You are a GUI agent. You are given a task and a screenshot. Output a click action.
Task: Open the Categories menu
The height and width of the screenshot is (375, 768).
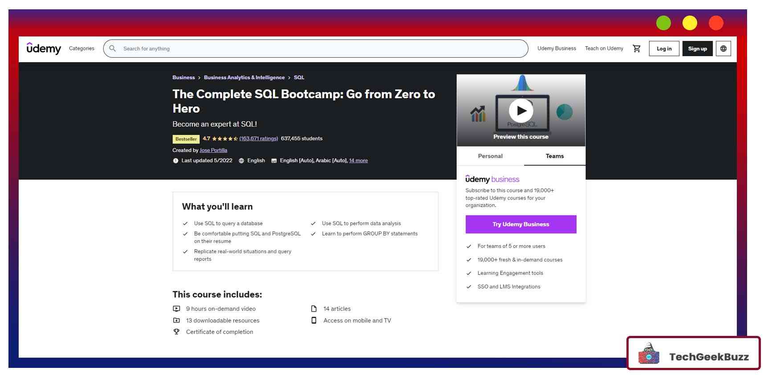click(x=81, y=48)
